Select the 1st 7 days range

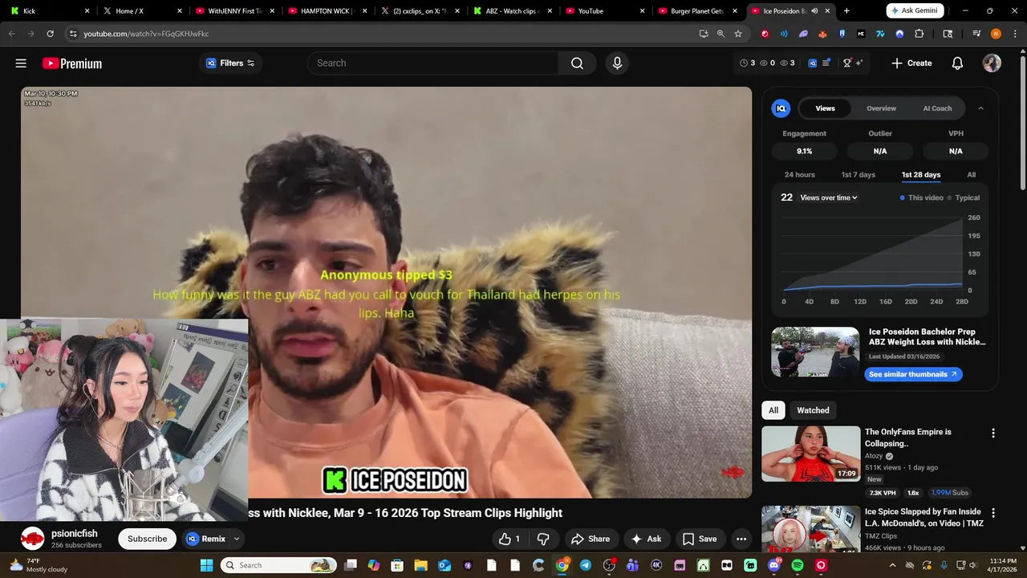click(x=858, y=175)
